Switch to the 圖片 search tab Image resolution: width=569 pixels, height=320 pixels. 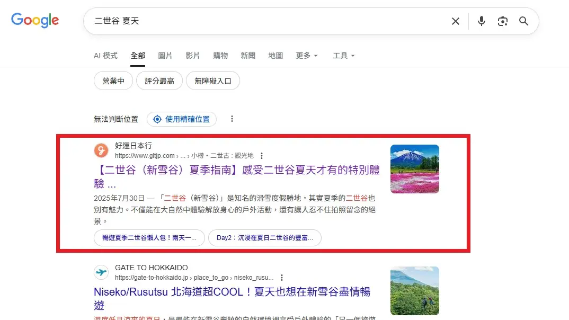coord(166,56)
